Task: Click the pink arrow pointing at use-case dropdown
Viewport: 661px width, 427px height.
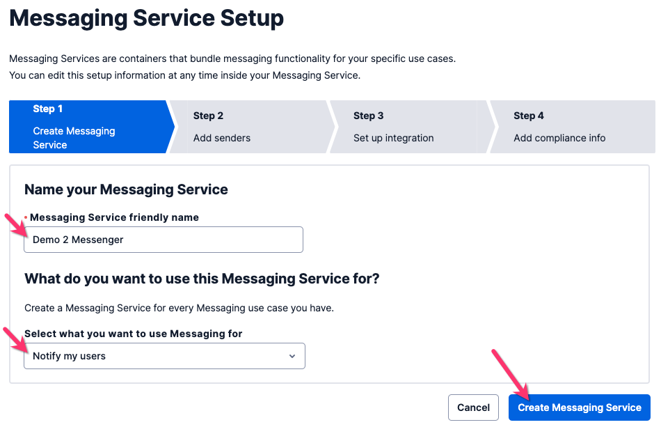Action: pyautogui.click(x=15, y=339)
